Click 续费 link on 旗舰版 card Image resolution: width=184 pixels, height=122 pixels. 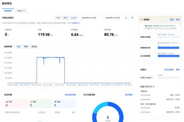point(178,20)
